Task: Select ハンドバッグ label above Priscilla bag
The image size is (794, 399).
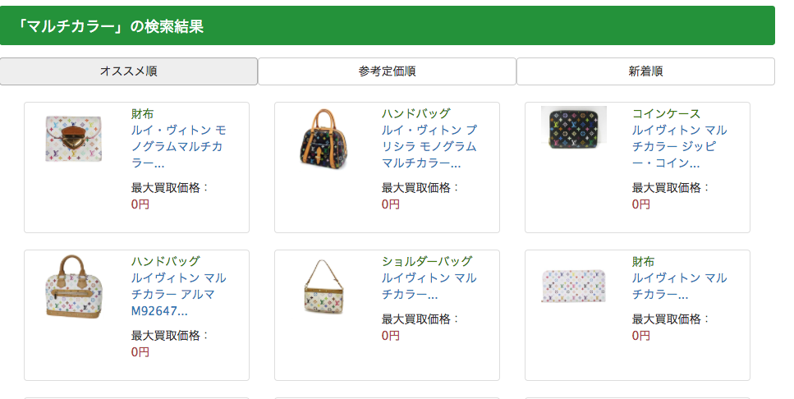Action: [x=415, y=113]
